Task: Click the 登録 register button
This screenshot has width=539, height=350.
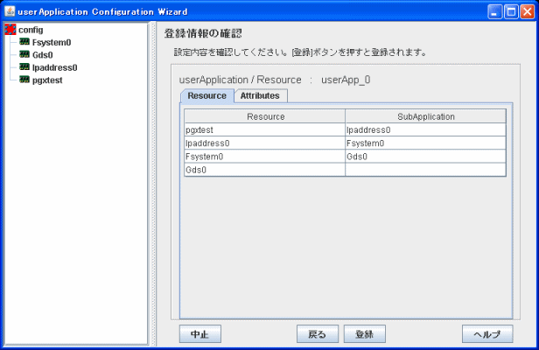Action: point(364,334)
